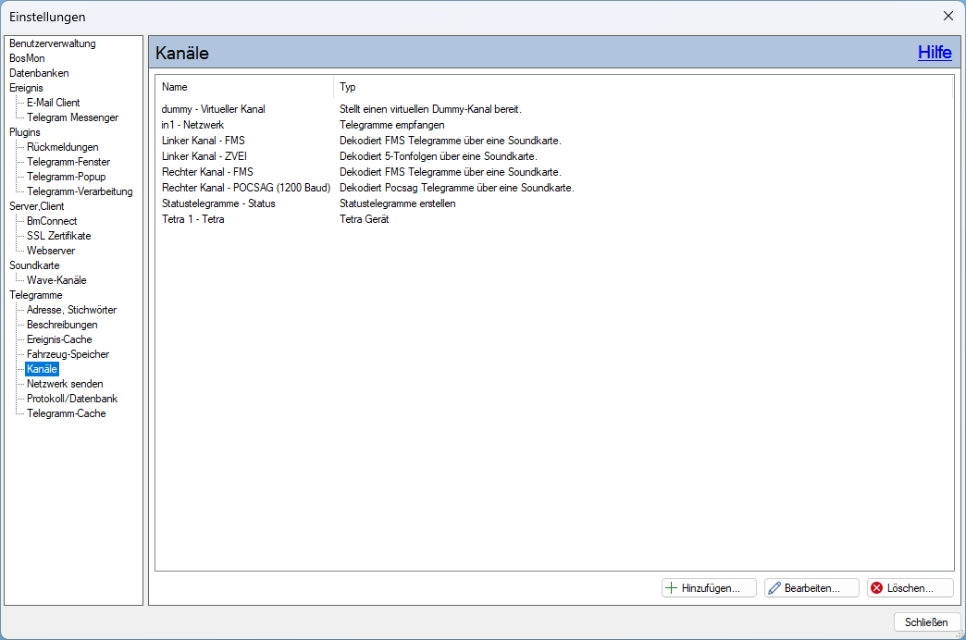This screenshot has width=966, height=640.
Task: Select Fahrzeug-Speicher entry
Action: point(68,354)
